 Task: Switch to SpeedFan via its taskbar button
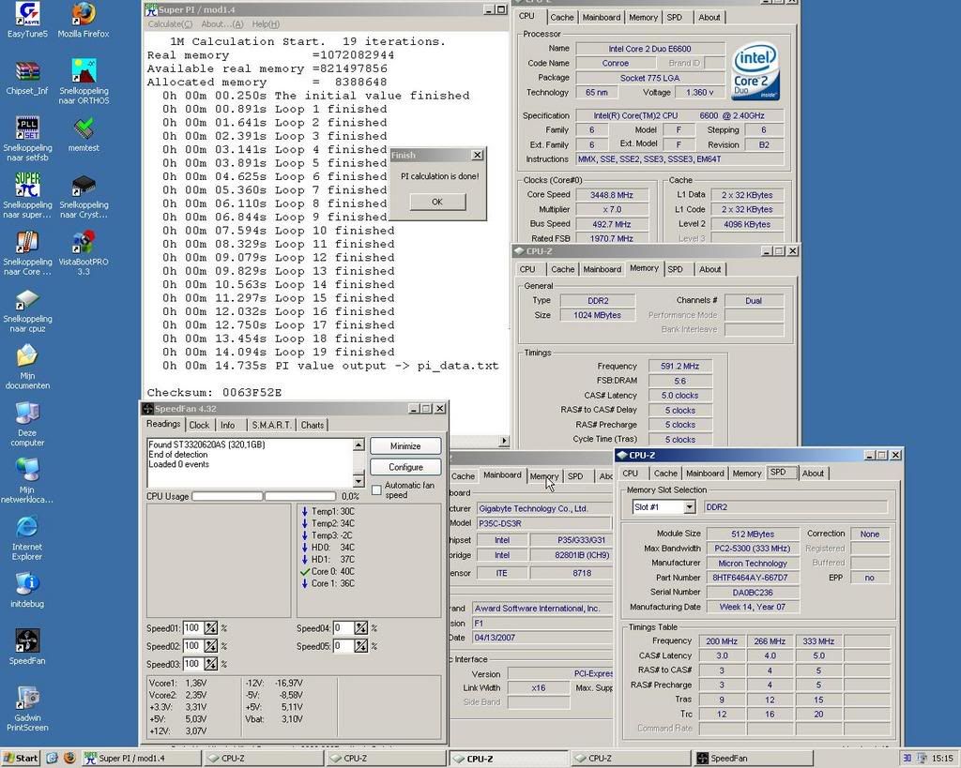pyautogui.click(x=754, y=759)
